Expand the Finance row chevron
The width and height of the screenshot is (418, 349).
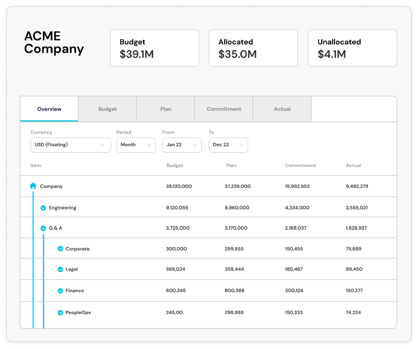click(x=60, y=290)
